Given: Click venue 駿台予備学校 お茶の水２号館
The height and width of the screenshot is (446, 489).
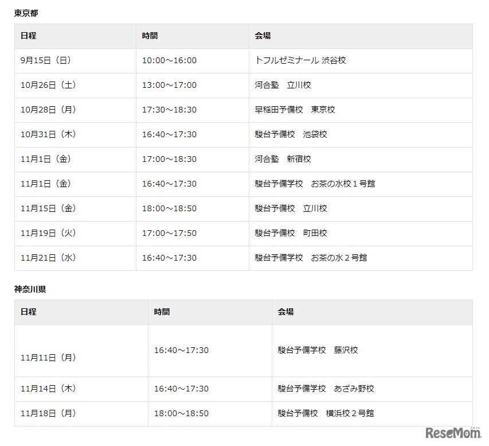Looking at the screenshot, I should [311, 258].
